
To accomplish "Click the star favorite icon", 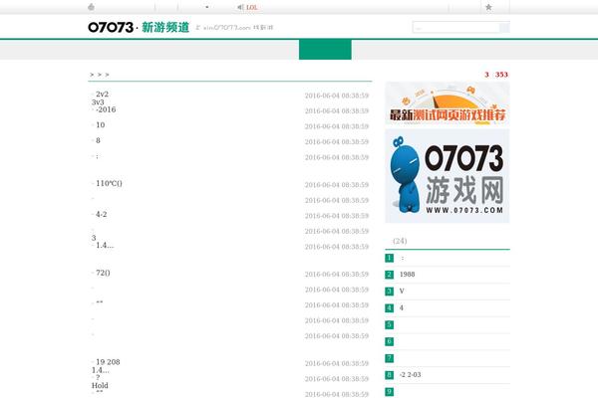I will [x=488, y=7].
